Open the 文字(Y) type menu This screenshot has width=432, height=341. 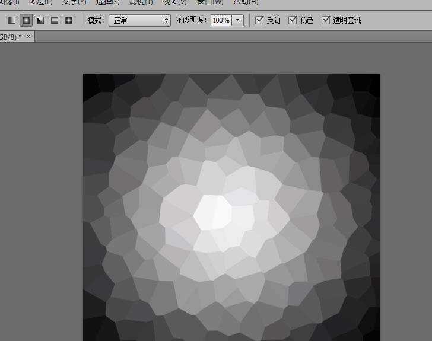[x=74, y=2]
